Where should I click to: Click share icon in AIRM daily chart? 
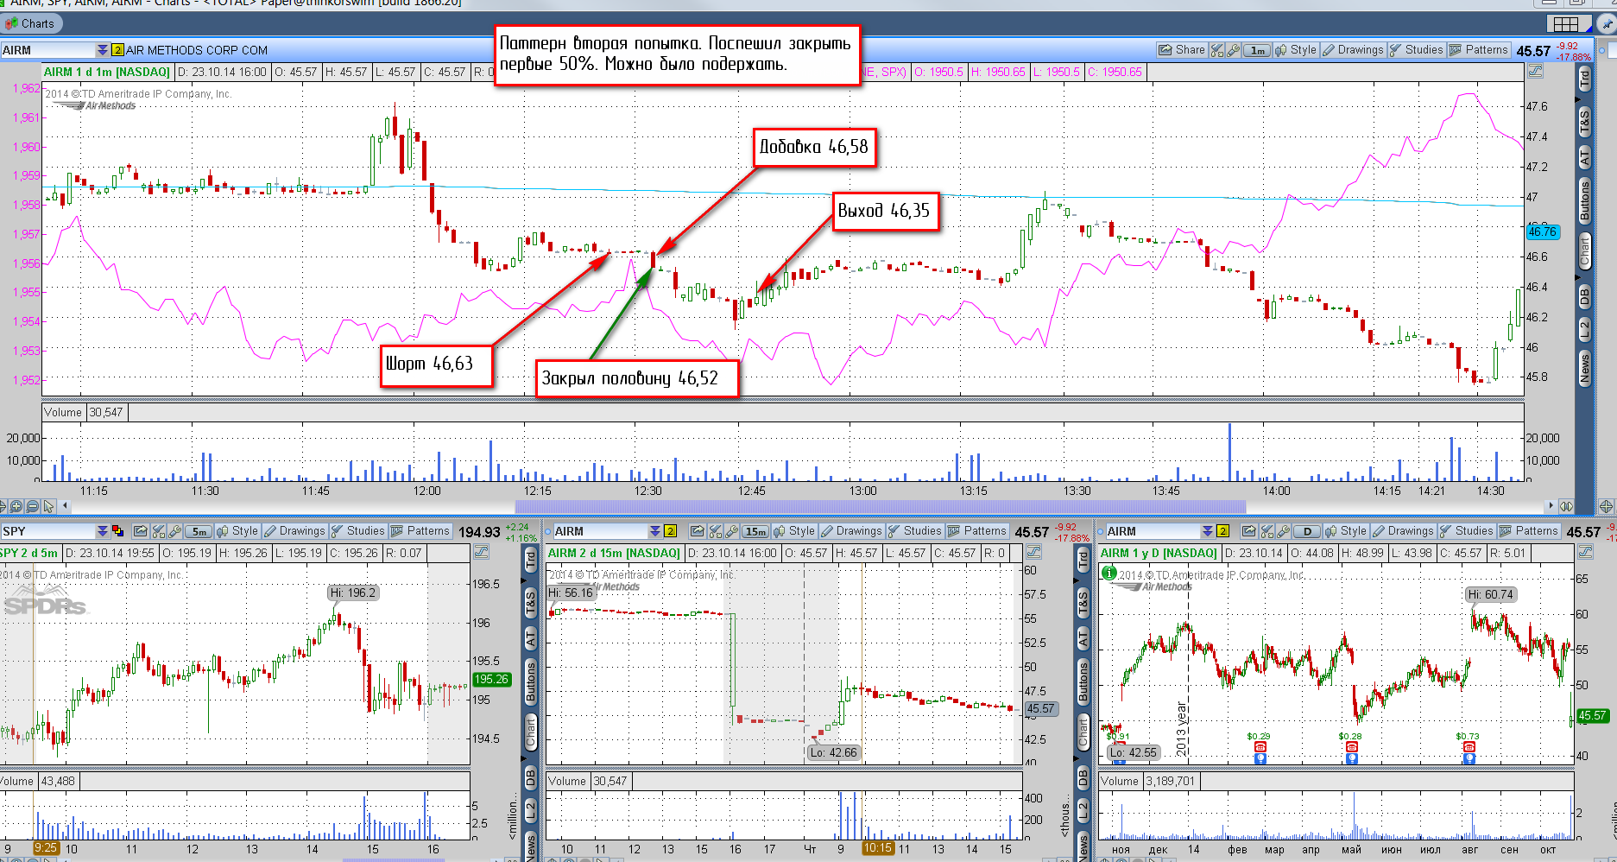(x=1249, y=531)
